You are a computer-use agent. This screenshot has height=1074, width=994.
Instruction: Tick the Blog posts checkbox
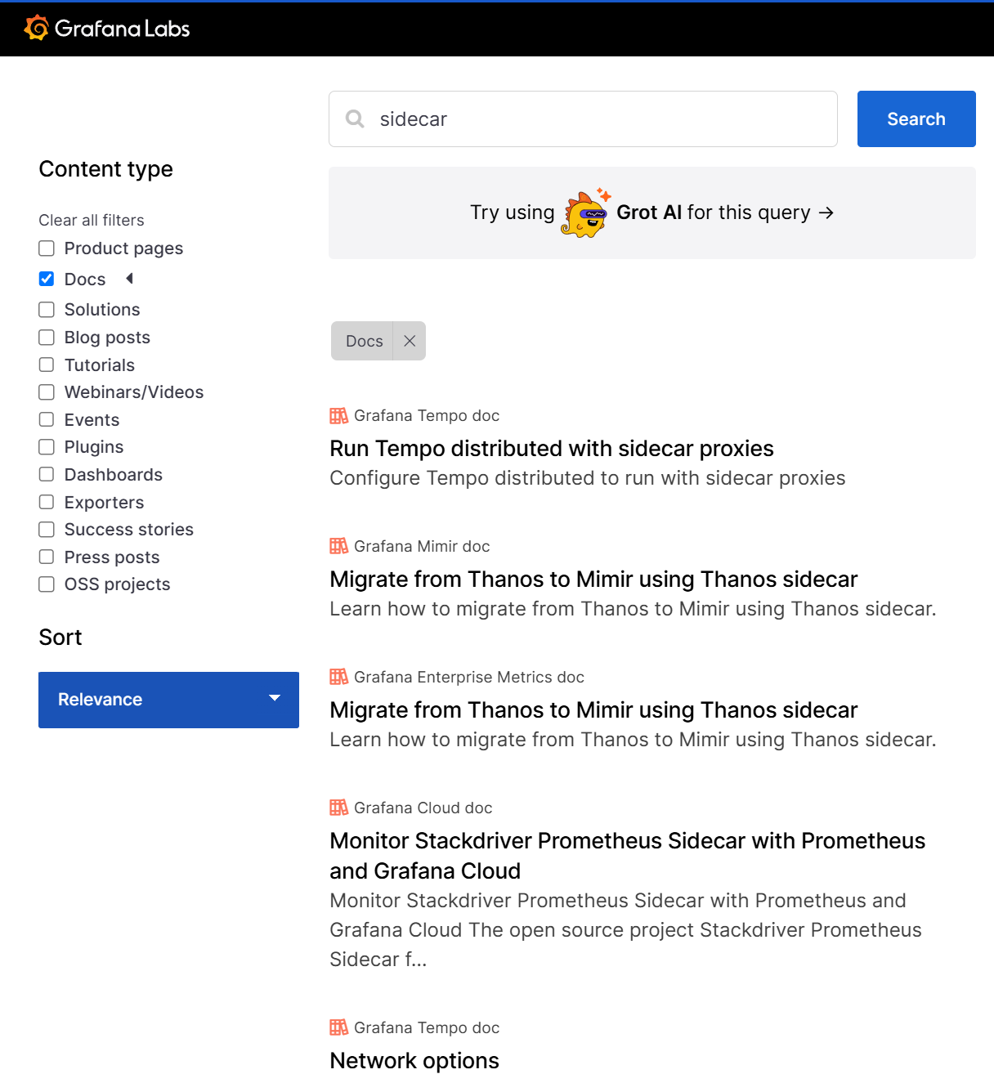47,338
